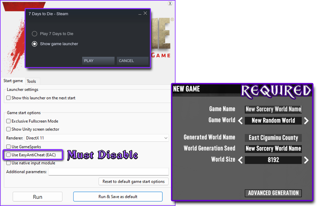The height and width of the screenshot is (206, 317).
Task: Select the Show game launcher radio option
Action: pos(34,44)
